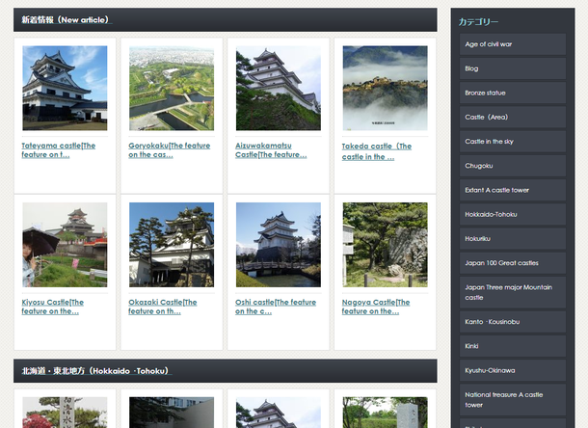Select the Takeda castle cloud photo

(385, 89)
